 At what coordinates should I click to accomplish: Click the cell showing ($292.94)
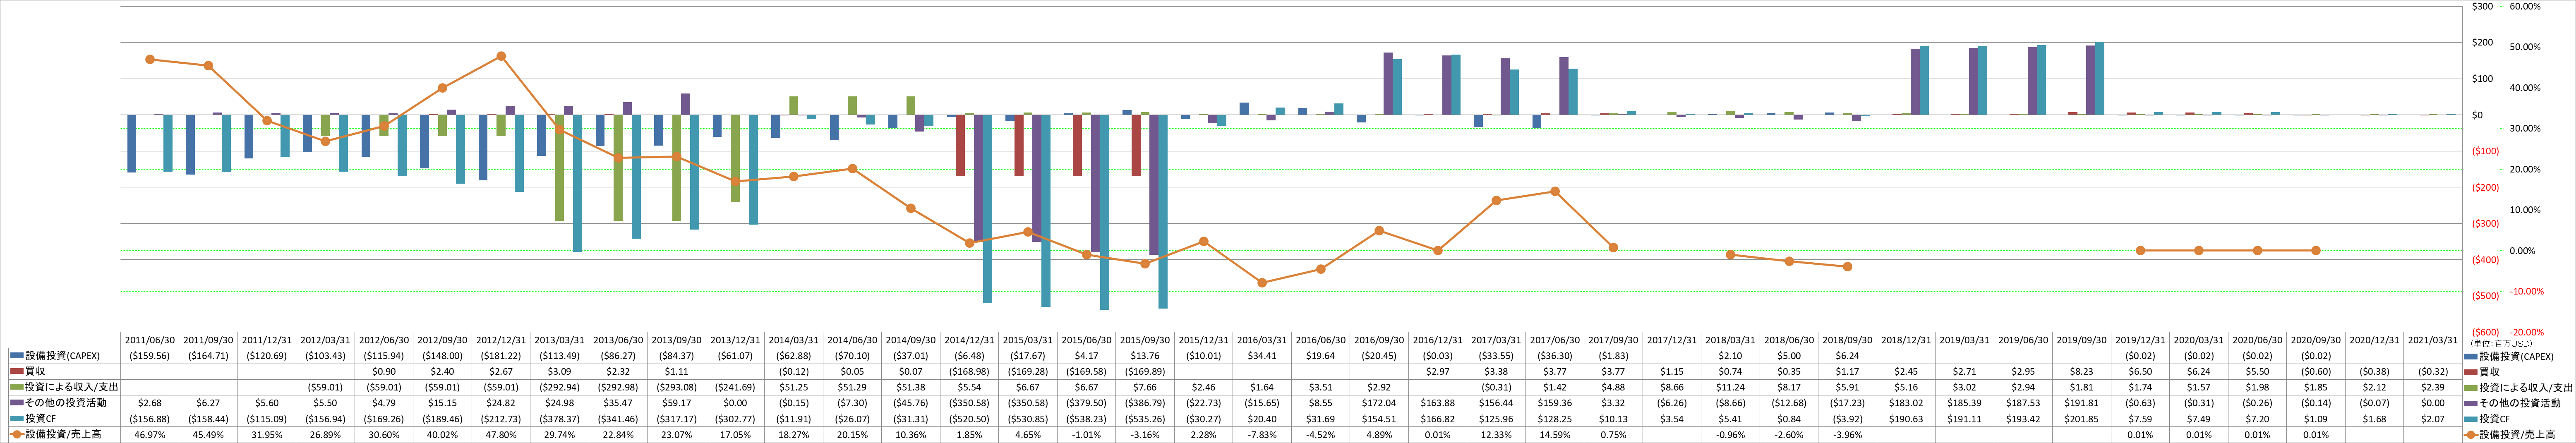point(559,388)
